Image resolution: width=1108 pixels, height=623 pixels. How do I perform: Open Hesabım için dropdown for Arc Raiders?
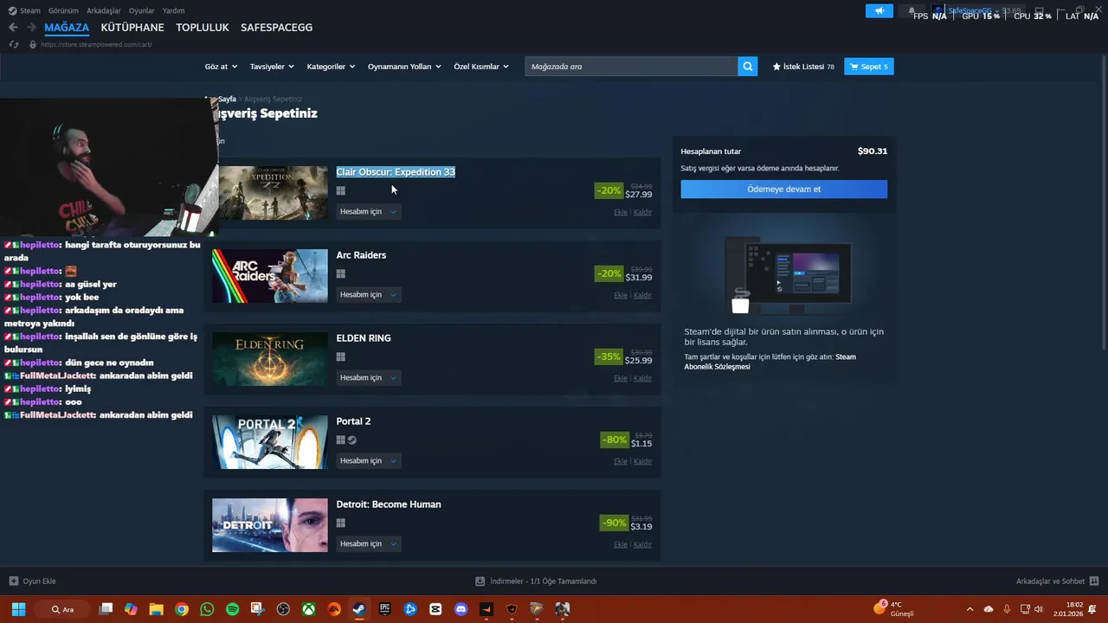[369, 295]
